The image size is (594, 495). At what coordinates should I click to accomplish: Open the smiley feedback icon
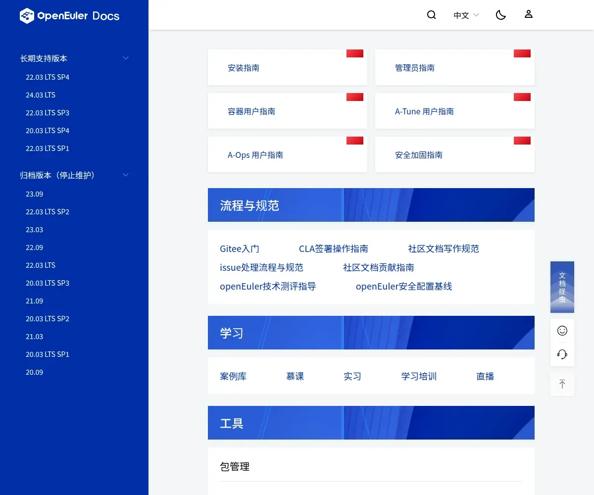pos(562,331)
